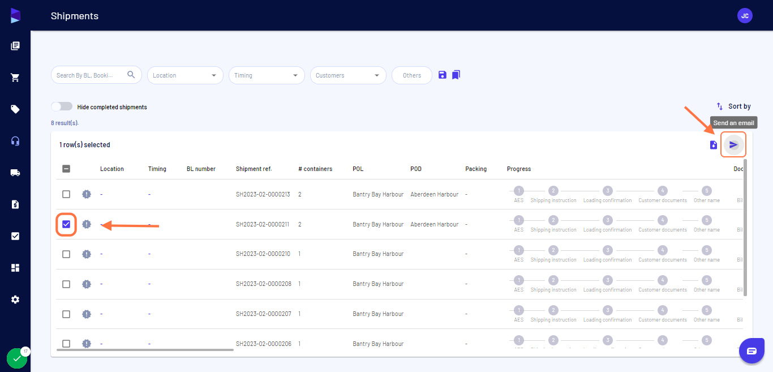Click the Shipment ref. column header
Image resolution: width=773 pixels, height=372 pixels.
pos(254,169)
